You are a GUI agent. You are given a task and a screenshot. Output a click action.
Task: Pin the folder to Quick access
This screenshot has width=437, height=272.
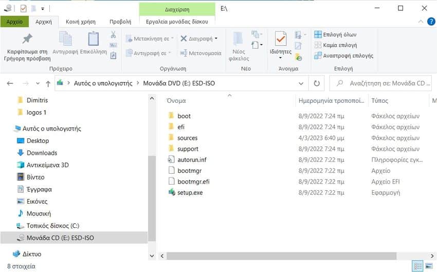tap(27, 47)
